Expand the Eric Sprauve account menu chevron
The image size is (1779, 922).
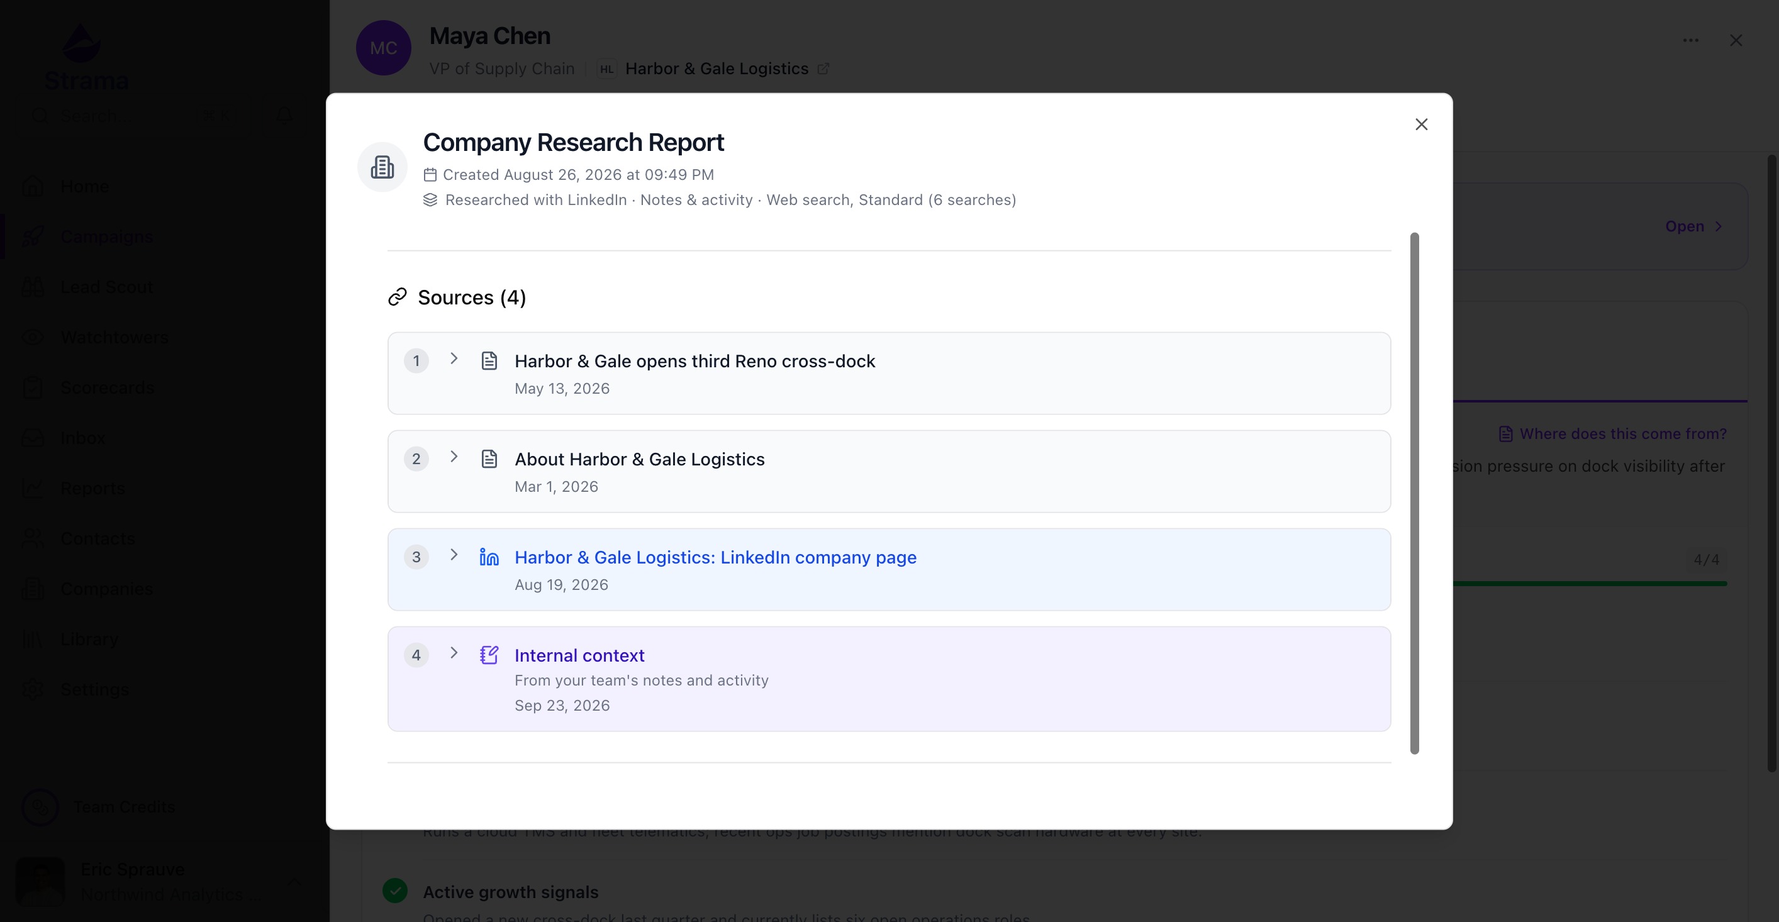(x=294, y=882)
